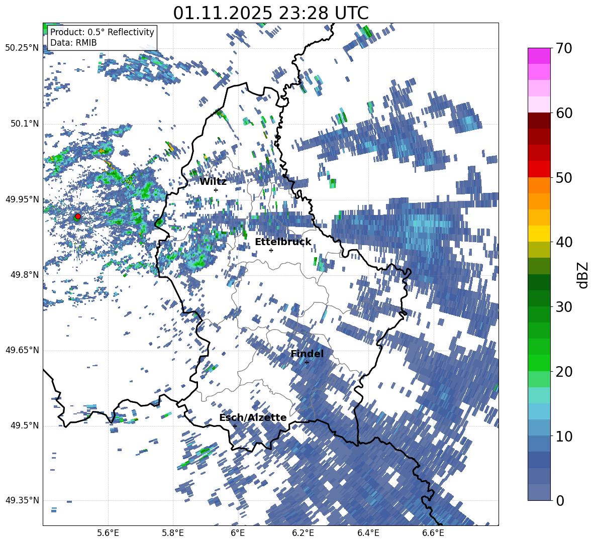The image size is (595, 543).
Task: Click the 49.8°N latitude label
Action: 25,275
